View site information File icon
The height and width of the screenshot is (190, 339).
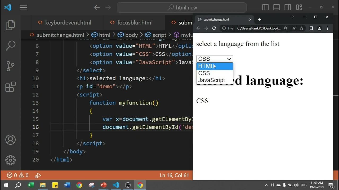pos(228,28)
